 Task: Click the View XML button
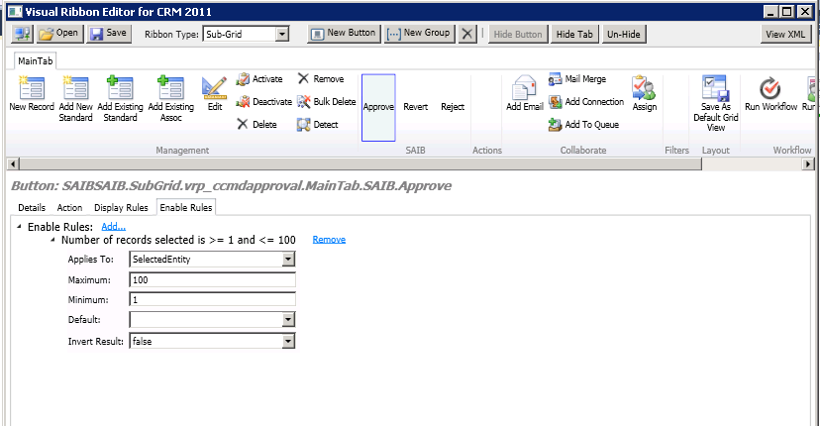click(785, 34)
